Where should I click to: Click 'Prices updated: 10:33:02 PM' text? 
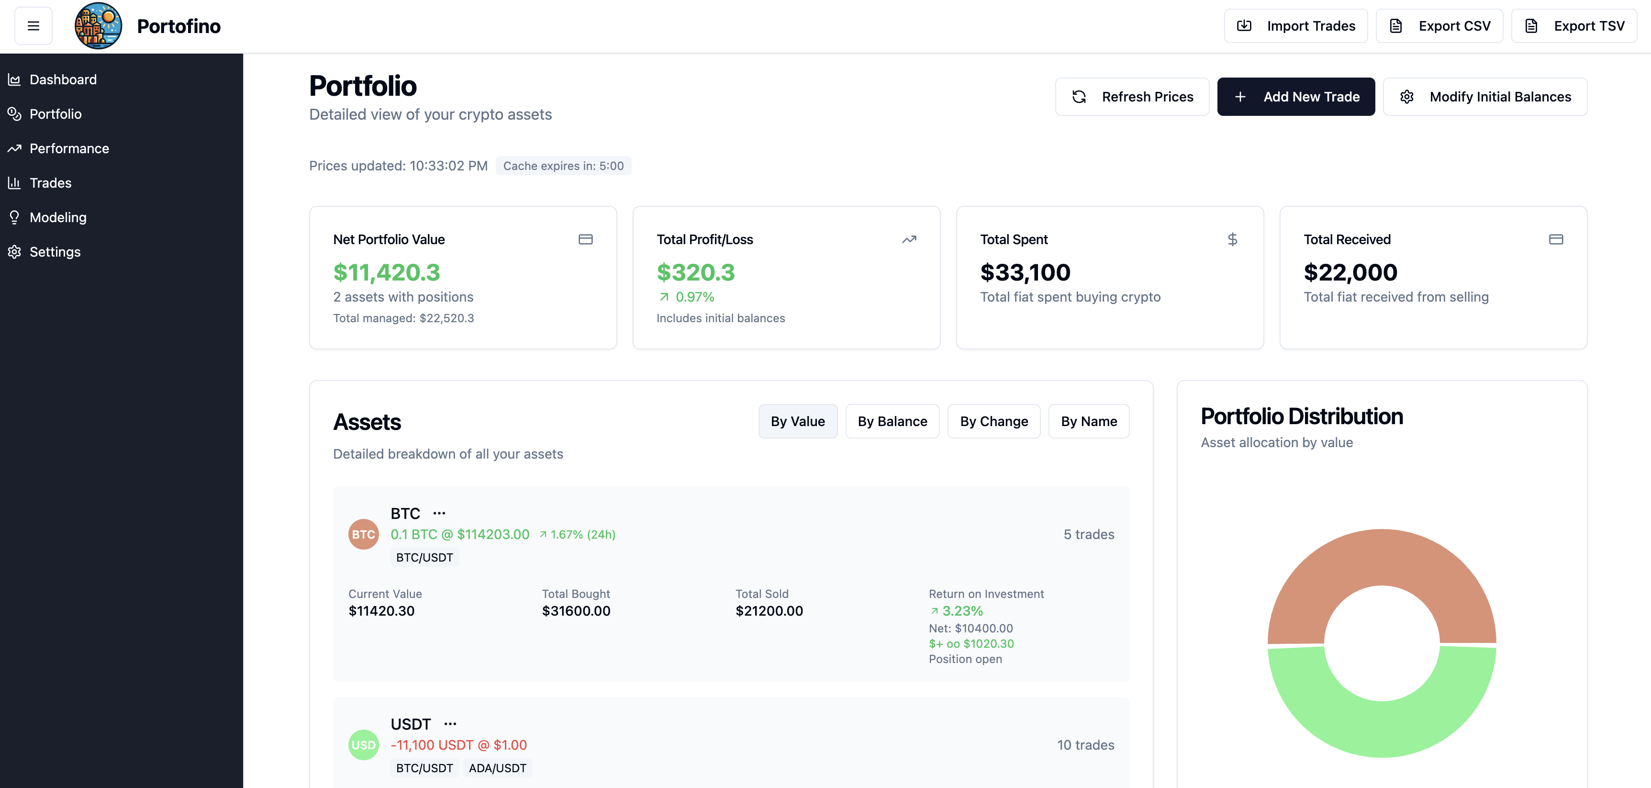[x=398, y=166]
